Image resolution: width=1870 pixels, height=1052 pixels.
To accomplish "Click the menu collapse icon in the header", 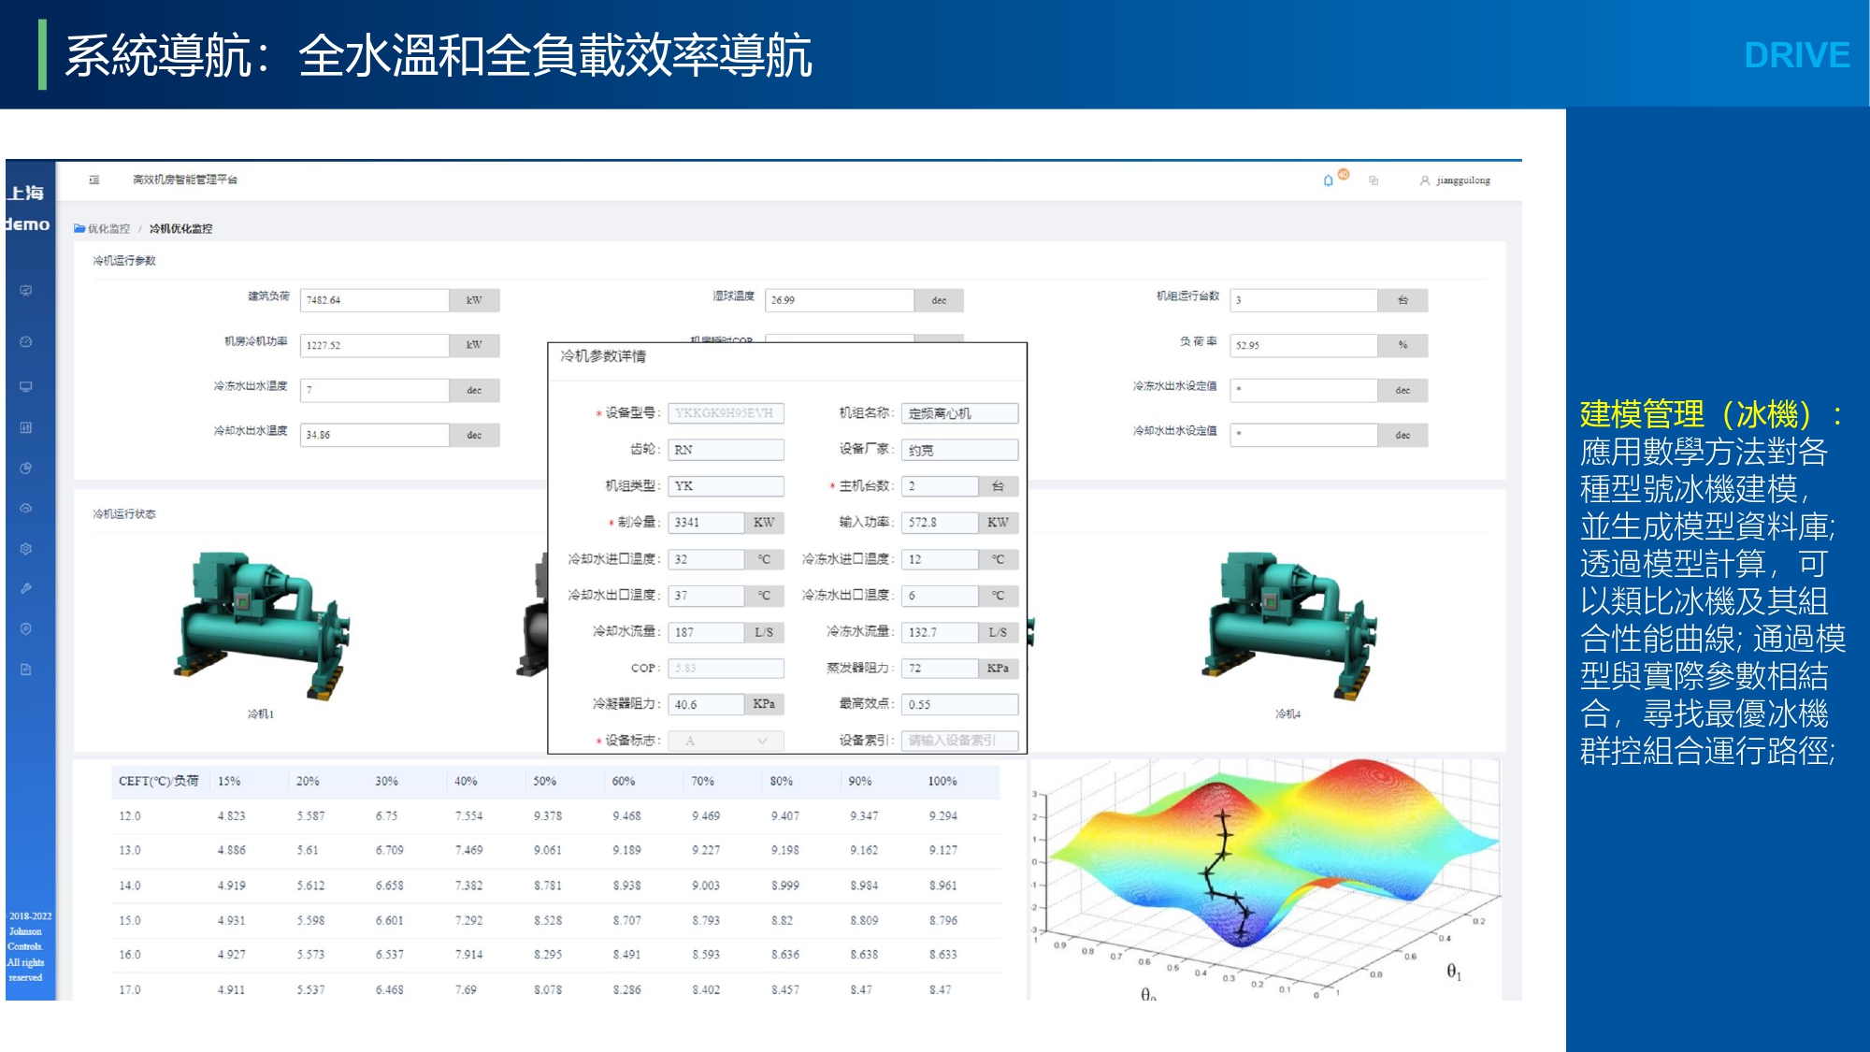I will [94, 180].
